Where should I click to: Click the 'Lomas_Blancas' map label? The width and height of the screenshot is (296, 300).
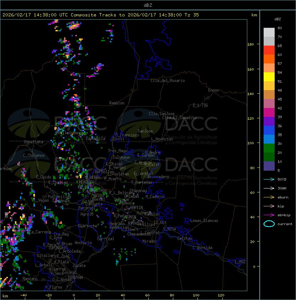pos(204,221)
